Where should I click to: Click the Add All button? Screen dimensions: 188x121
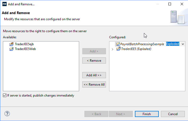(x=94, y=75)
